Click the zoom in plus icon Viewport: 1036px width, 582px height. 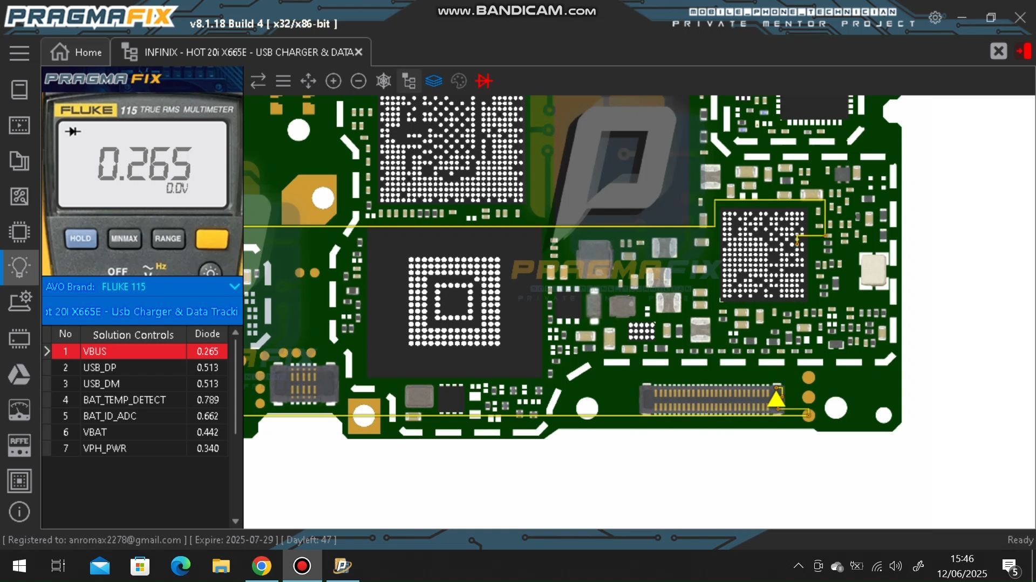pyautogui.click(x=333, y=81)
